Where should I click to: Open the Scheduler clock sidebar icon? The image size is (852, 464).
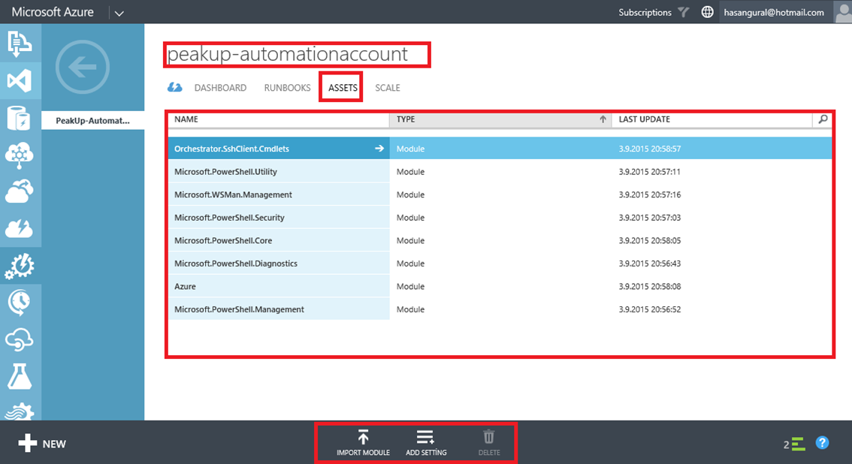[x=20, y=303]
